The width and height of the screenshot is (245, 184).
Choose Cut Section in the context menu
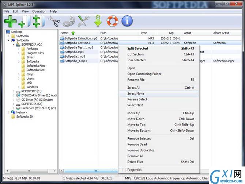[159, 54]
